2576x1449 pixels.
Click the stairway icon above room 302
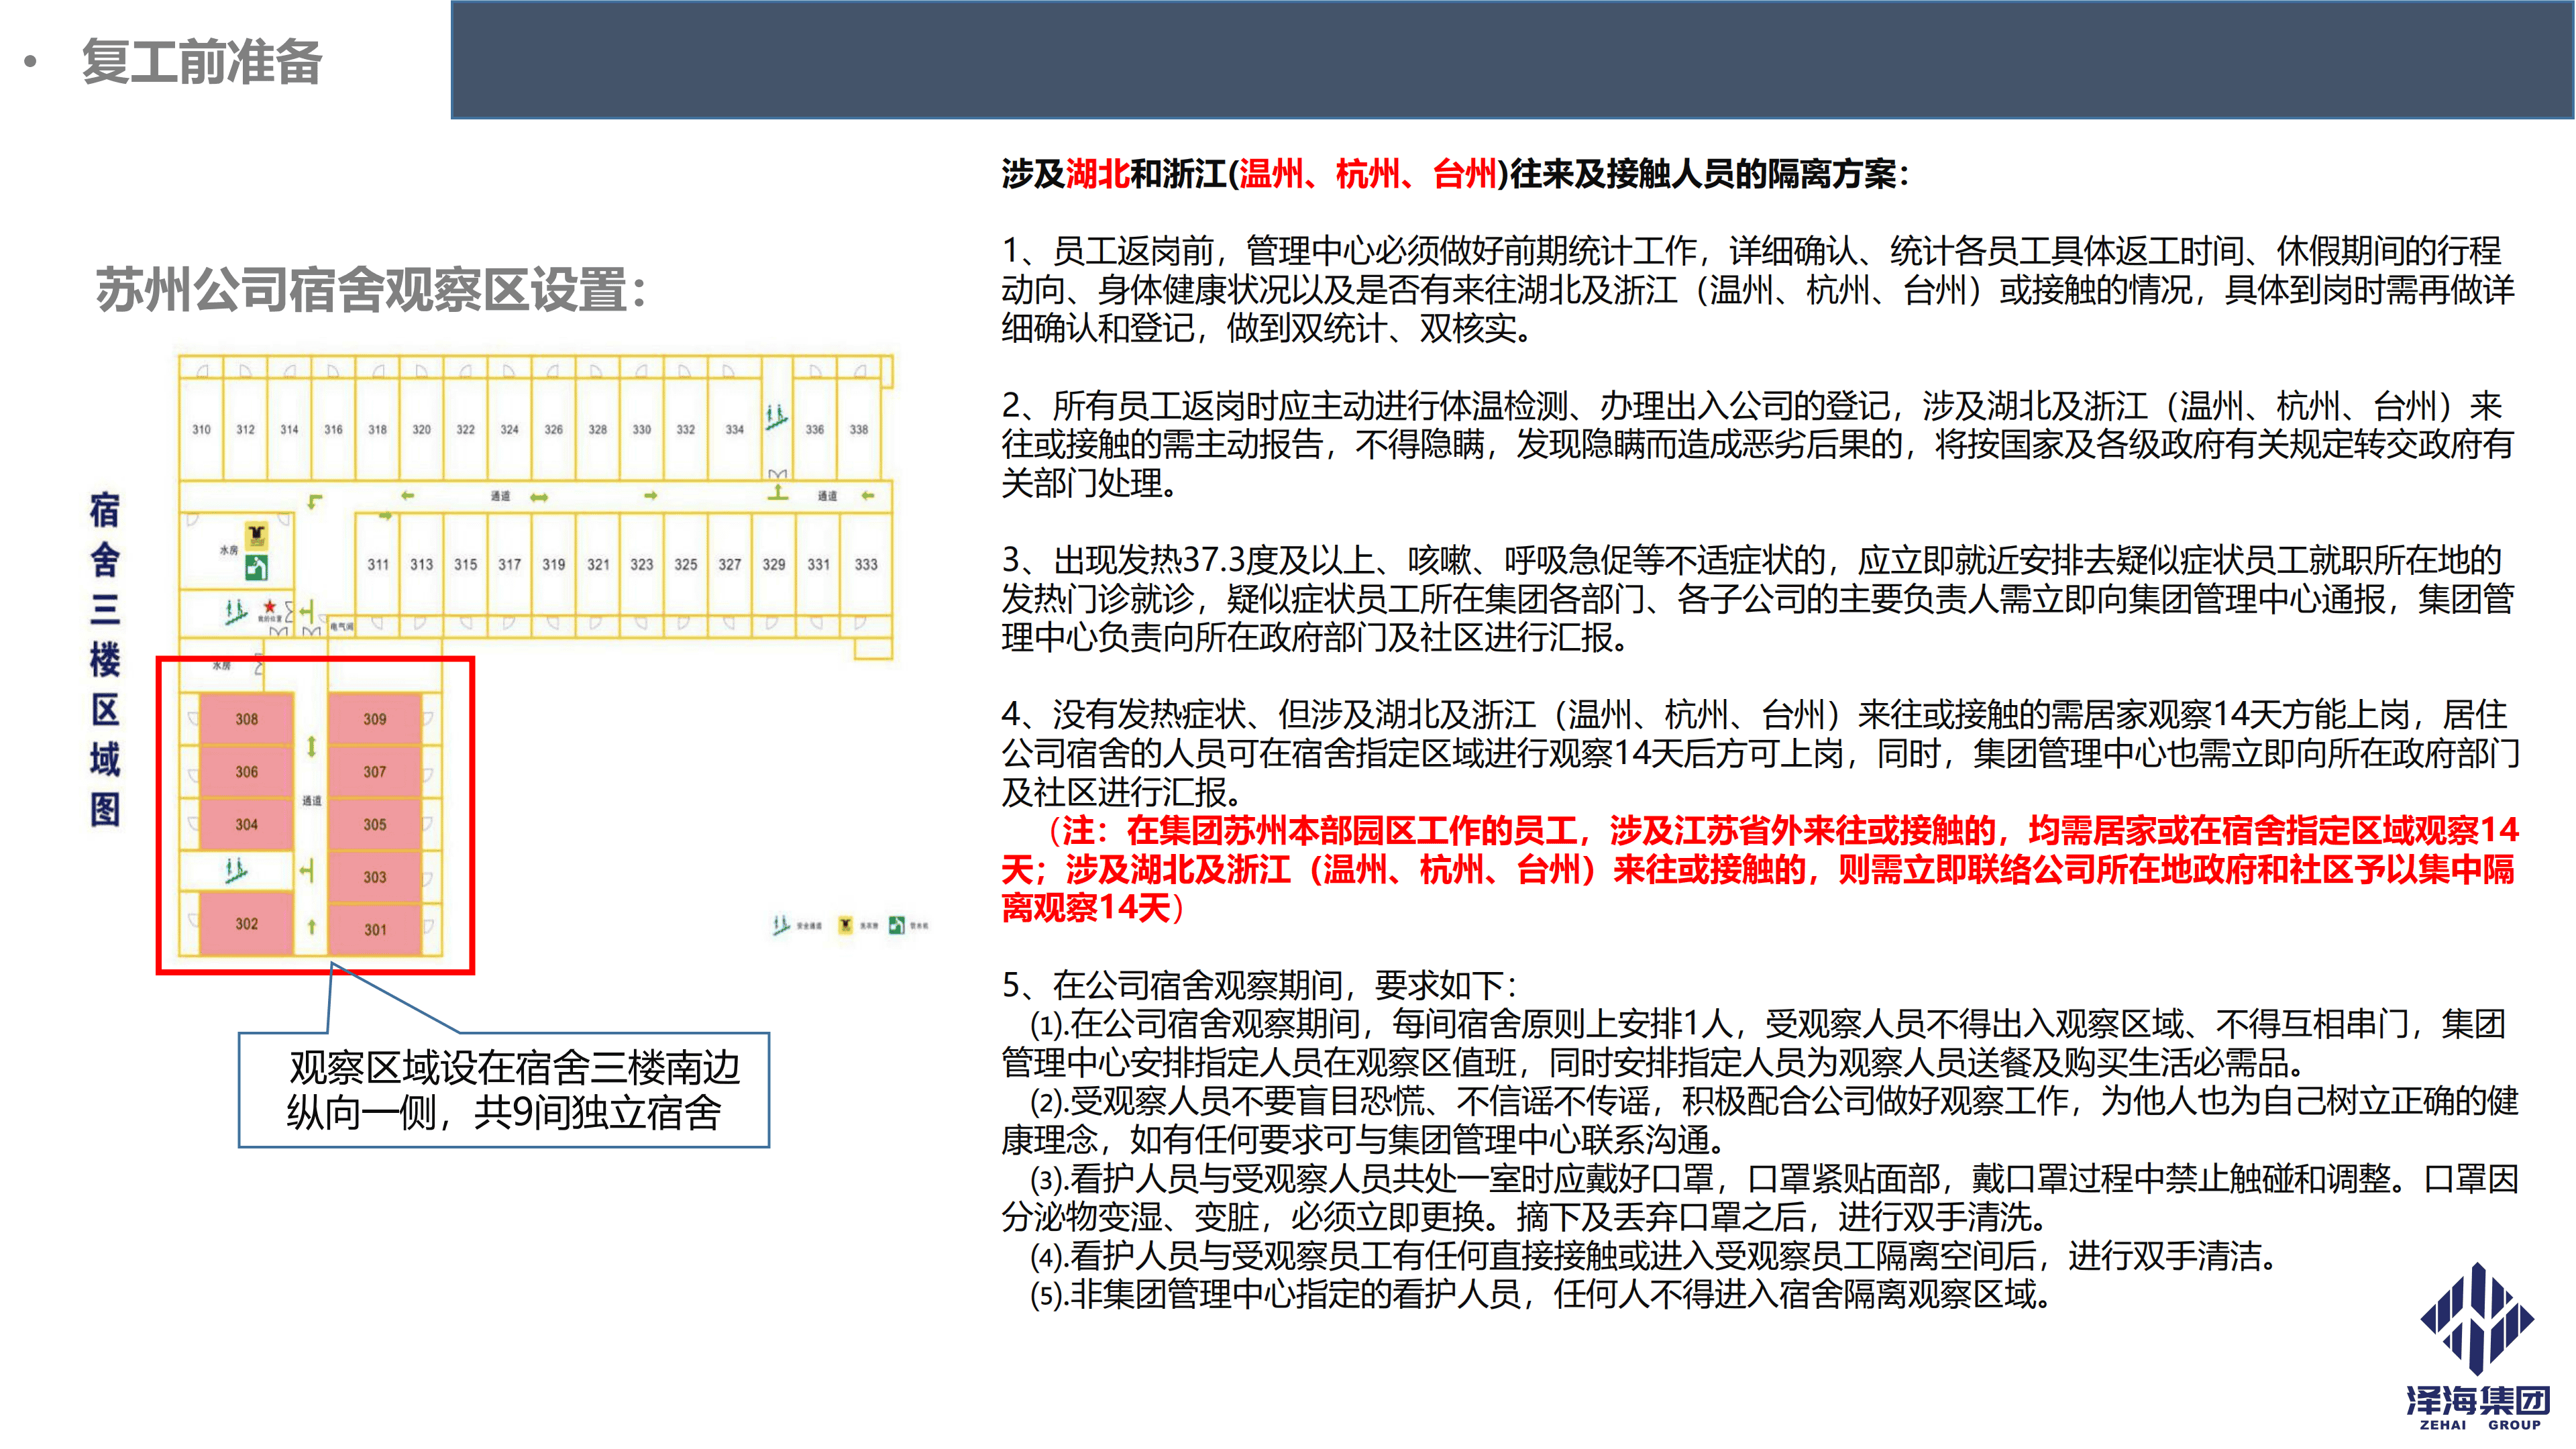point(236,871)
